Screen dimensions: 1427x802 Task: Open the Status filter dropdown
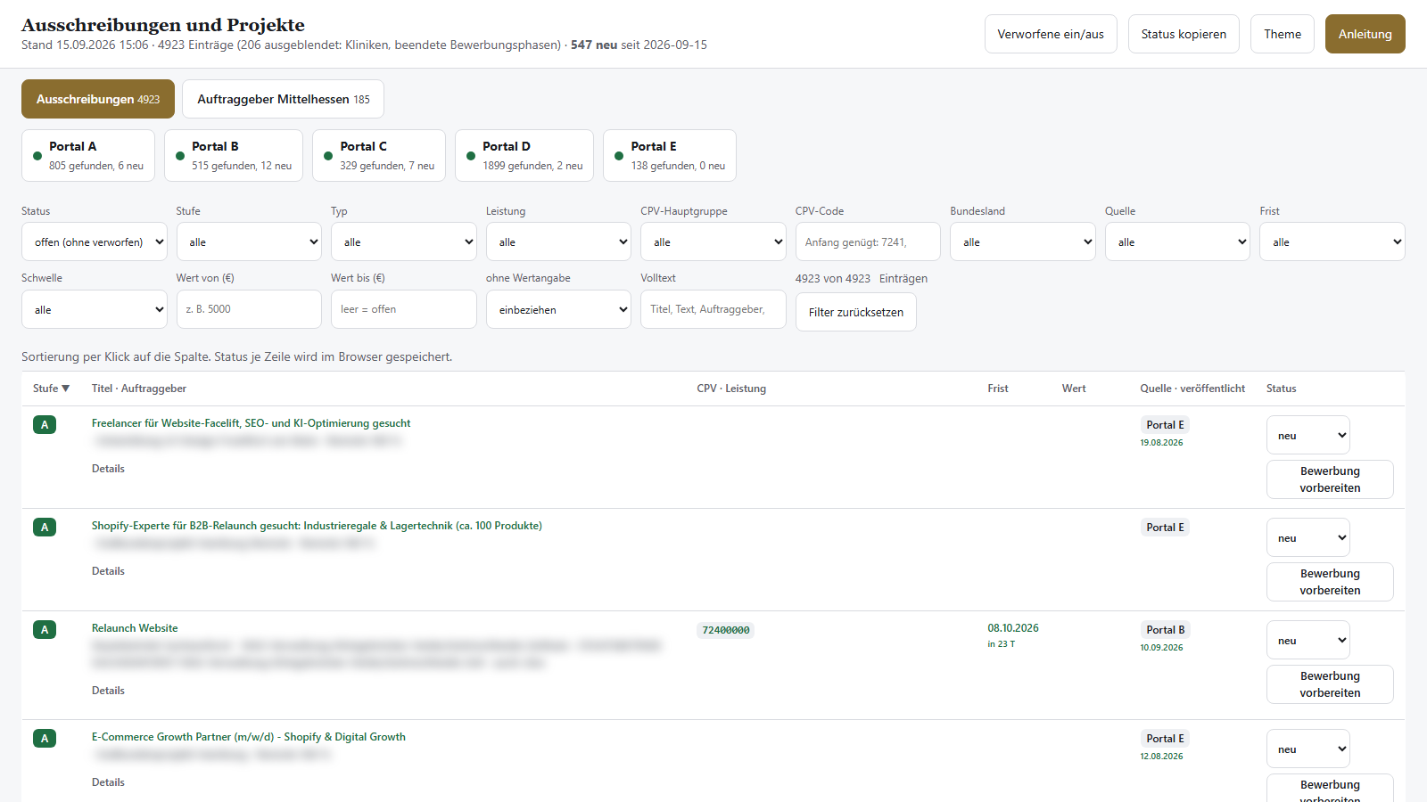[x=95, y=241]
